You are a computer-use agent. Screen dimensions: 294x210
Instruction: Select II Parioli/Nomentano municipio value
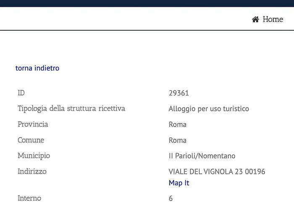coord(202,156)
